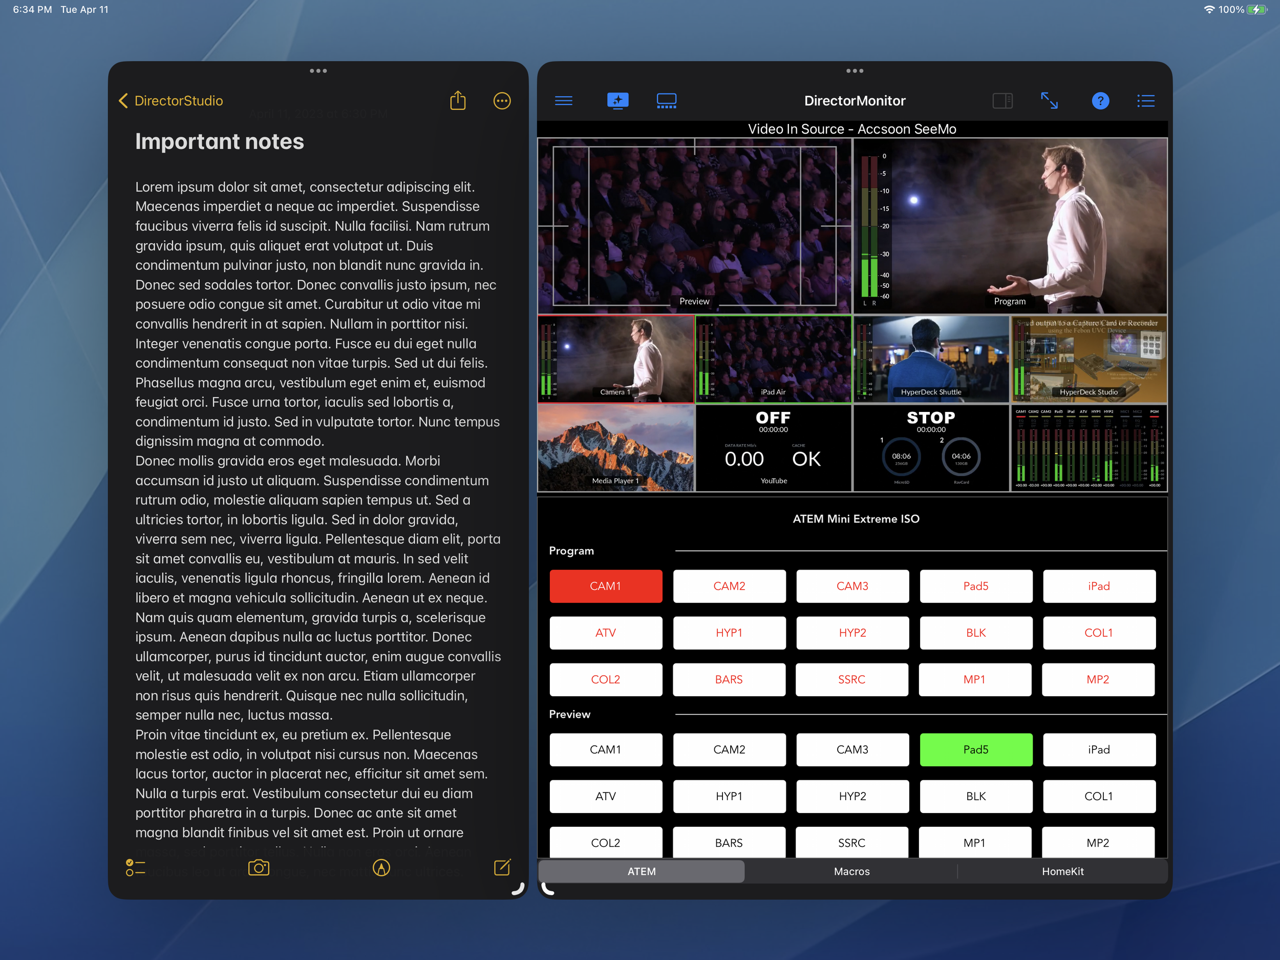
Task: Open the Notes window three-dot multitasking control
Action: [x=318, y=71]
